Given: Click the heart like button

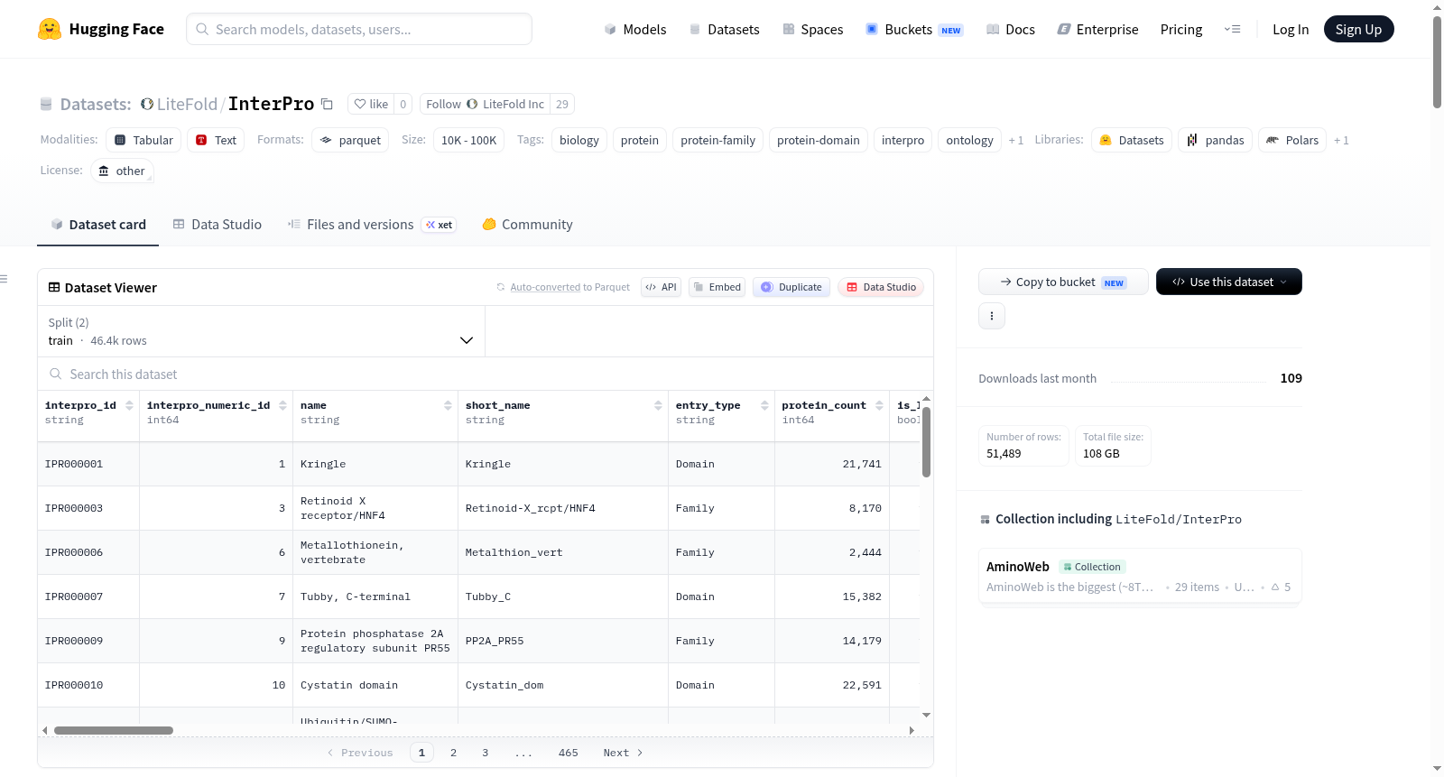Looking at the screenshot, I should pyautogui.click(x=371, y=105).
